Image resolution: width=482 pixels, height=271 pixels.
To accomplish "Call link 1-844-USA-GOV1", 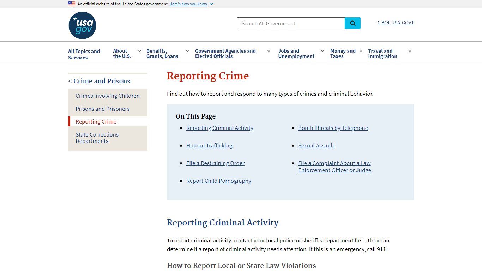I will click(x=396, y=23).
